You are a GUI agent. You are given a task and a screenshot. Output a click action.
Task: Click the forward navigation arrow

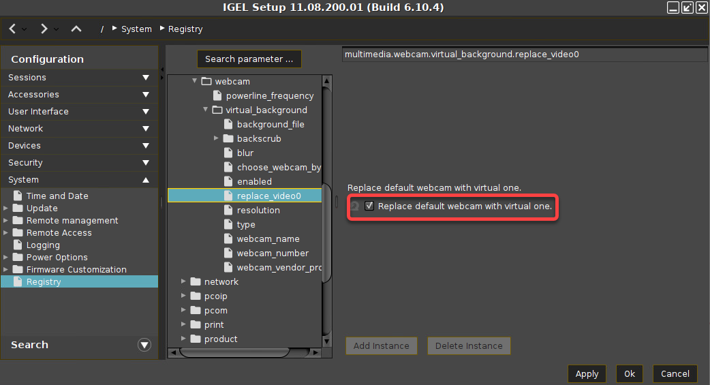point(44,29)
